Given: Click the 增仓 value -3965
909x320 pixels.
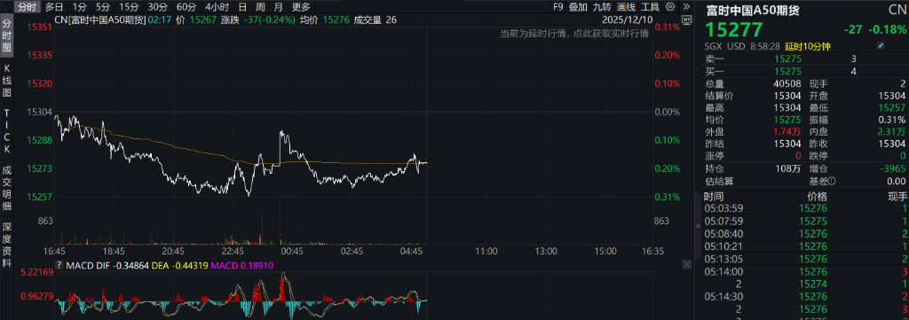Looking at the screenshot, I should tap(893, 169).
